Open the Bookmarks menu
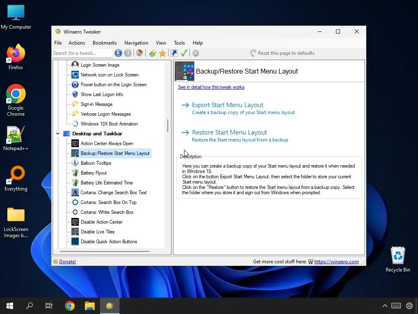The width and height of the screenshot is (418, 314). 104,43
